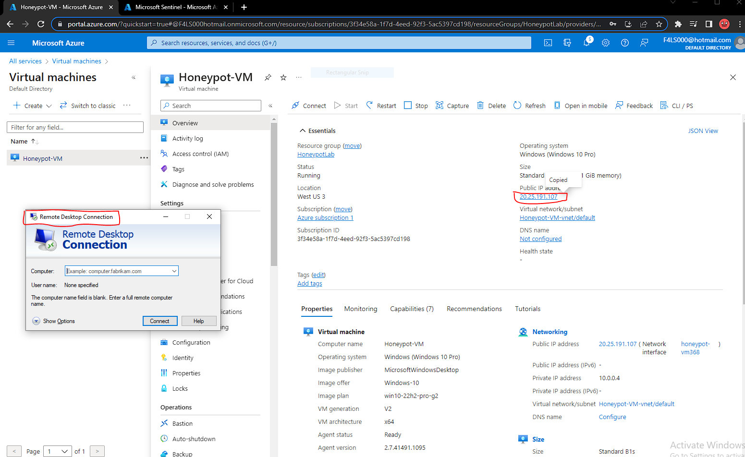Open the Azure portal hamburger menu
The image size is (745, 457).
click(11, 43)
